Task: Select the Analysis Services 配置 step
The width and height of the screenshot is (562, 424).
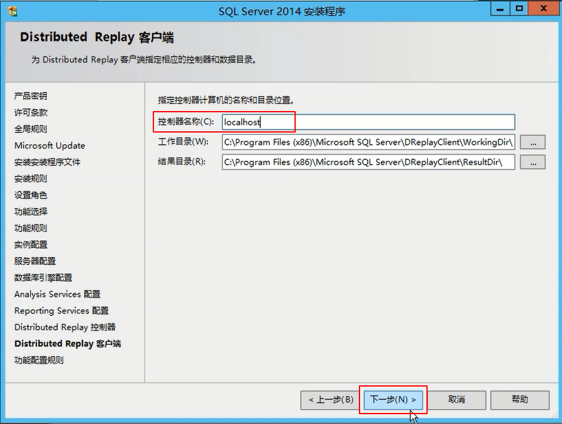Action: [x=57, y=294]
